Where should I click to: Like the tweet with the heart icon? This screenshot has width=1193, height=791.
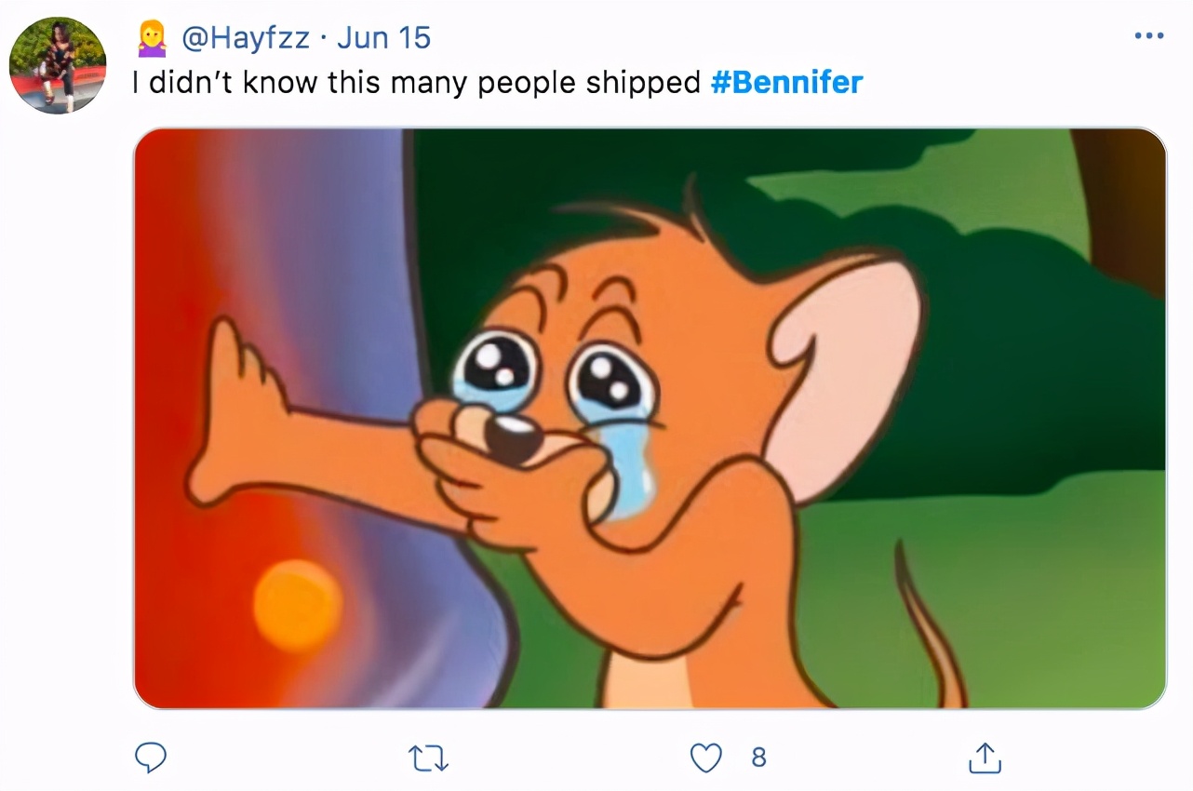click(x=706, y=758)
